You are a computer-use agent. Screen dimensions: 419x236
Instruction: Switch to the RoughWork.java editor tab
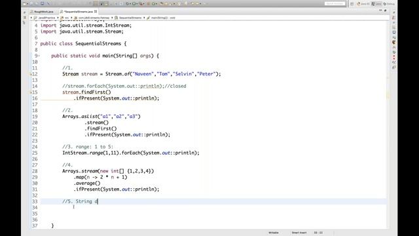tap(42, 12)
